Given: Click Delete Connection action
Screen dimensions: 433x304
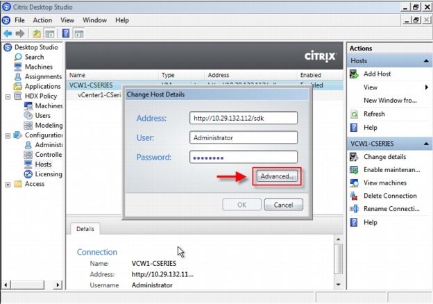Looking at the screenshot, I should (x=390, y=196).
